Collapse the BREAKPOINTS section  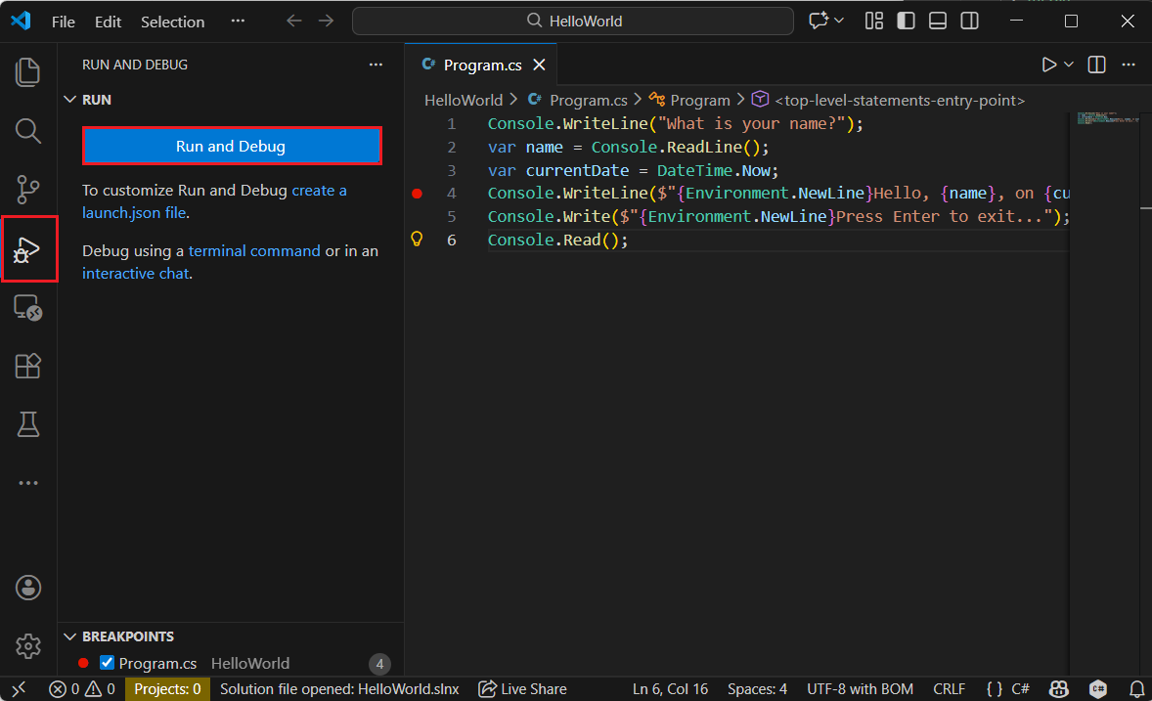tap(69, 636)
